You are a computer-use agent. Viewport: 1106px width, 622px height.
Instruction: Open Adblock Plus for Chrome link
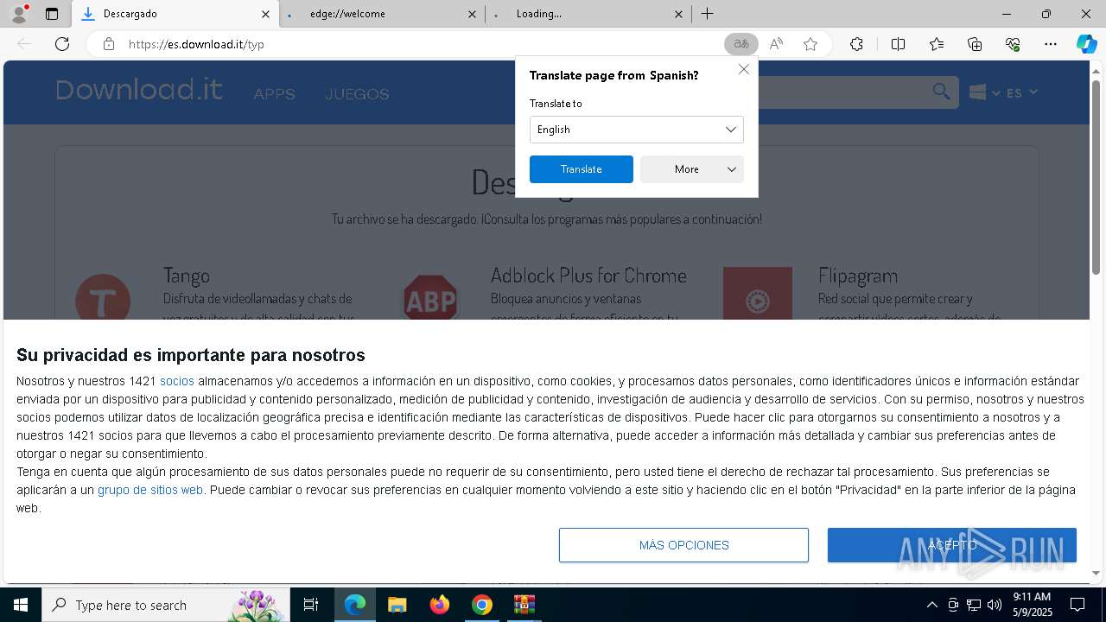coord(588,276)
